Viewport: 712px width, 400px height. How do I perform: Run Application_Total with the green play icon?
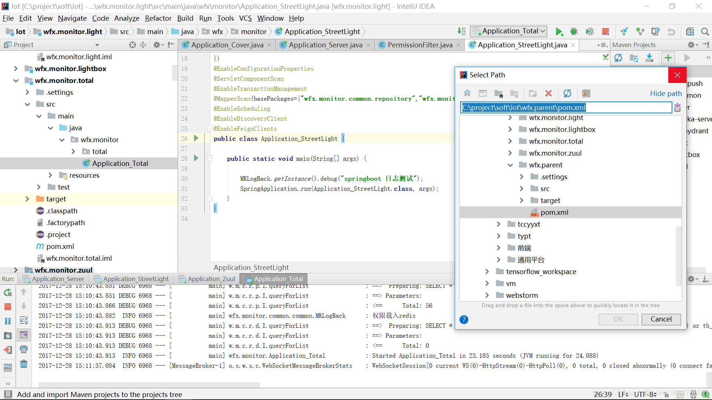point(559,31)
